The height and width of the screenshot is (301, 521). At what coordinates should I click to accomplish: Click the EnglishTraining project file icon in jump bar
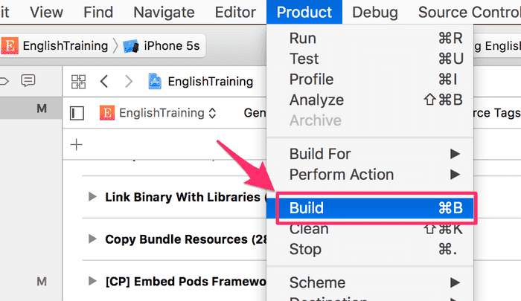[156, 81]
